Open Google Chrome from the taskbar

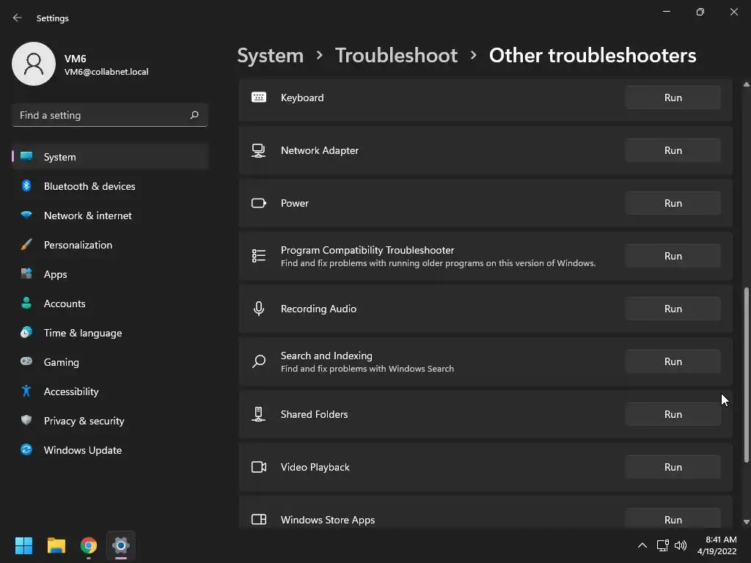[89, 545]
